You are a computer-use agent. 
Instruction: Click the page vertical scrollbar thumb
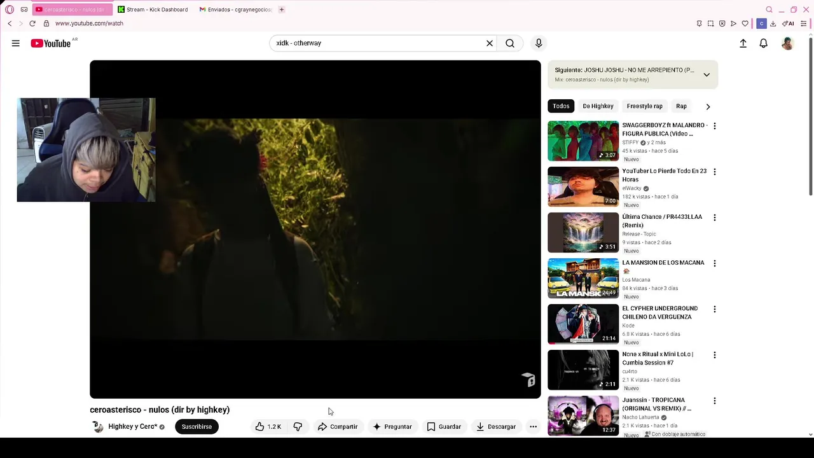tap(810, 116)
